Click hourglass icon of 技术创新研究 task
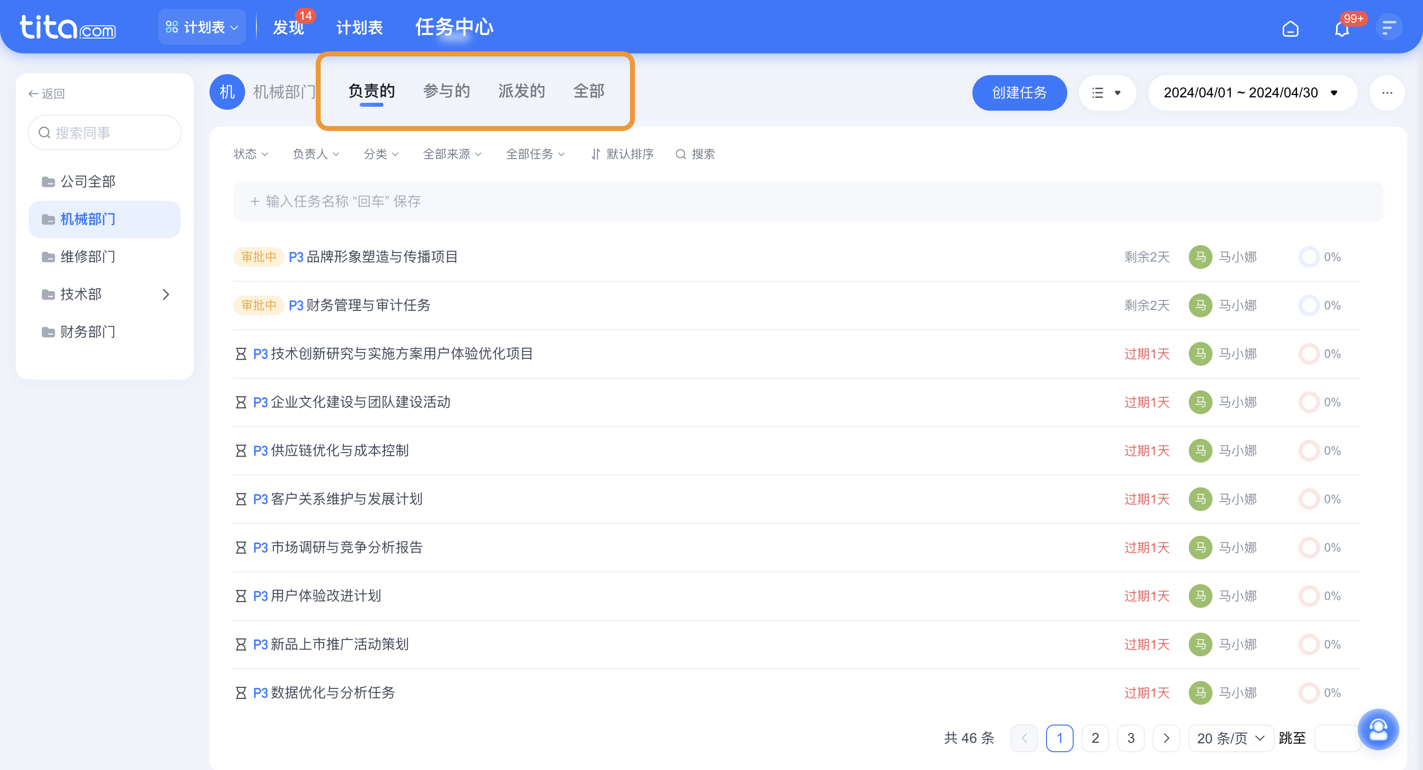The width and height of the screenshot is (1423, 770). coord(241,353)
